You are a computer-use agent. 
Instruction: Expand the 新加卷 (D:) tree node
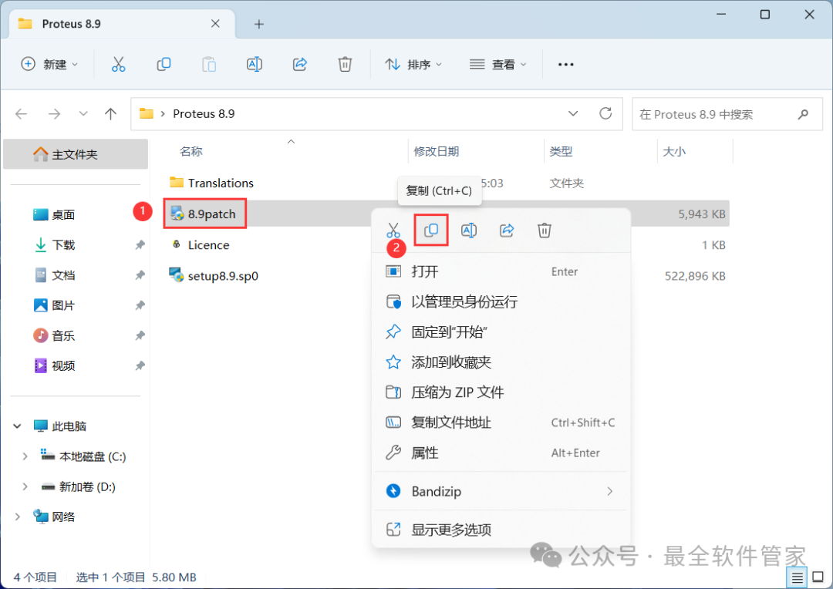pyautogui.click(x=25, y=486)
